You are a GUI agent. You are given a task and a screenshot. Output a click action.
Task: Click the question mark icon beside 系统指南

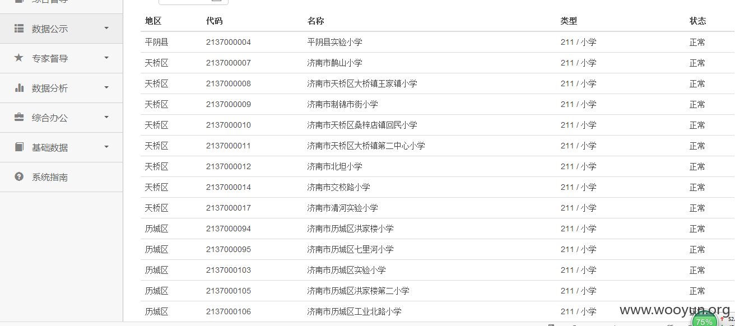click(x=19, y=176)
